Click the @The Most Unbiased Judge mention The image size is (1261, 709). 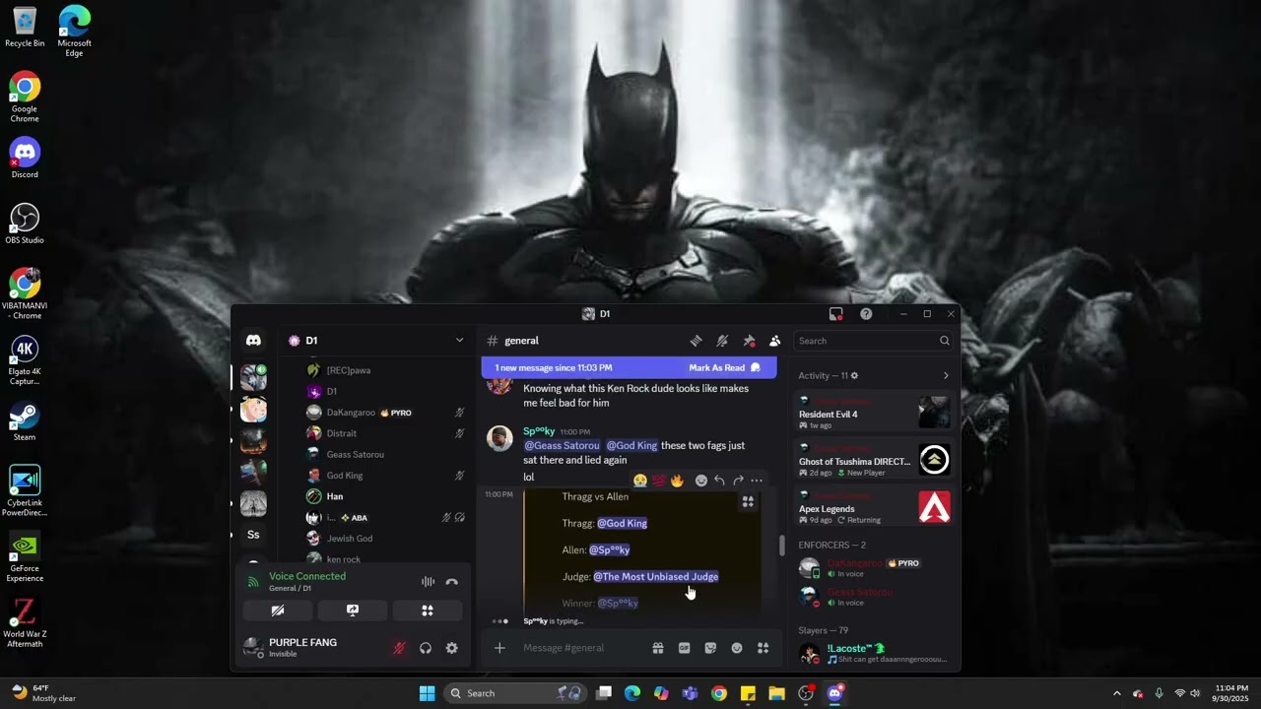tap(655, 577)
